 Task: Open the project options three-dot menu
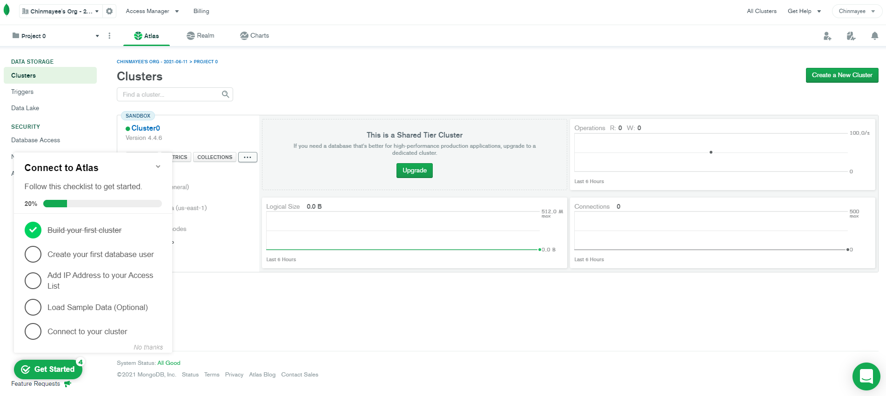point(109,36)
